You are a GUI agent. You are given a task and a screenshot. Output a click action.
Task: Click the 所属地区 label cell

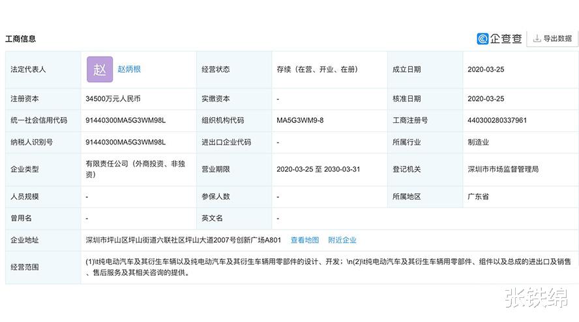[425, 196]
